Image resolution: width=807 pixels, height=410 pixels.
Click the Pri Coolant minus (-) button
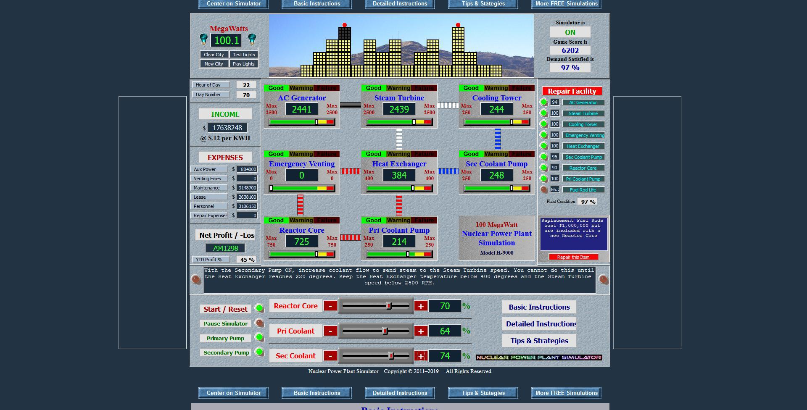pos(331,331)
